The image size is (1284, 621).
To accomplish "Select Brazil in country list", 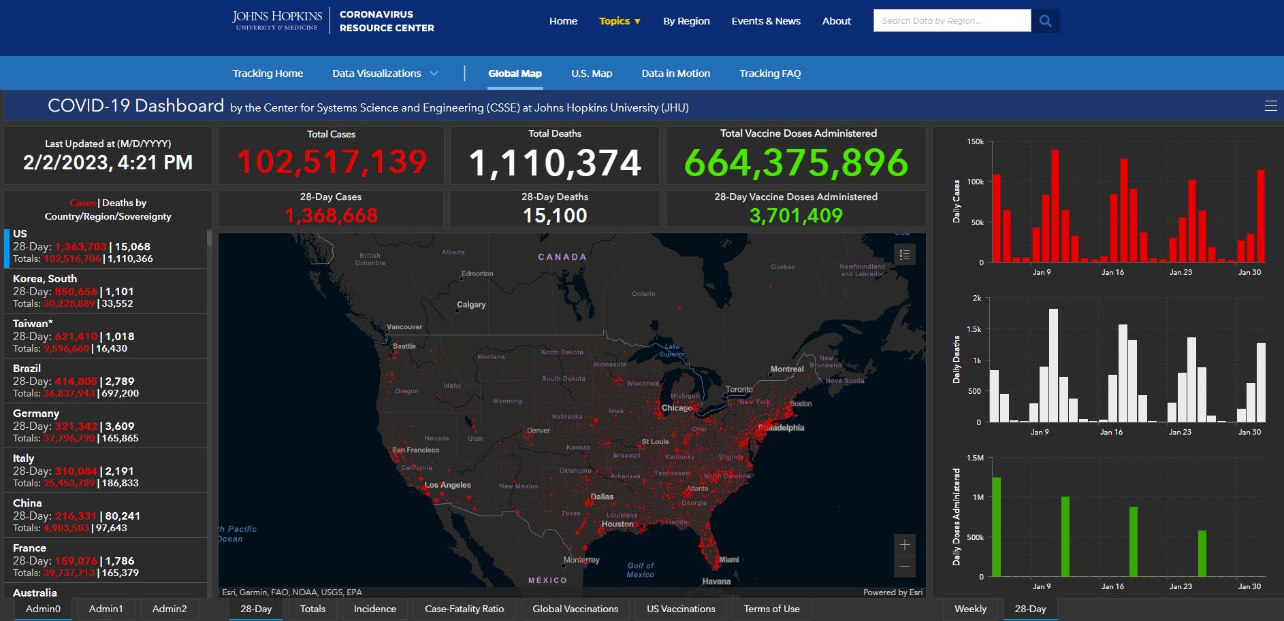I will pyautogui.click(x=106, y=381).
